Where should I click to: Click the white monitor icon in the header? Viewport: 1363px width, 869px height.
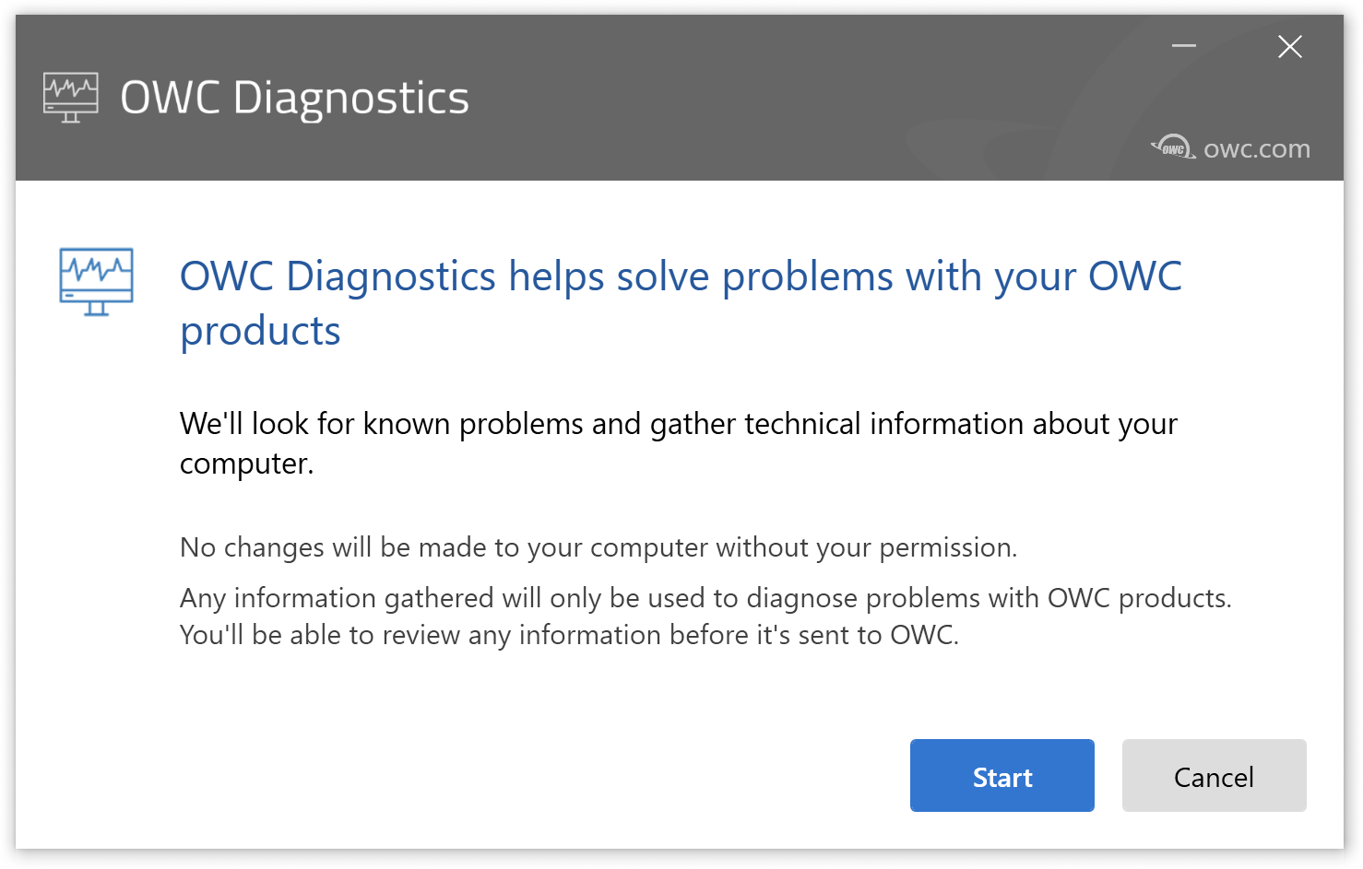coord(70,98)
